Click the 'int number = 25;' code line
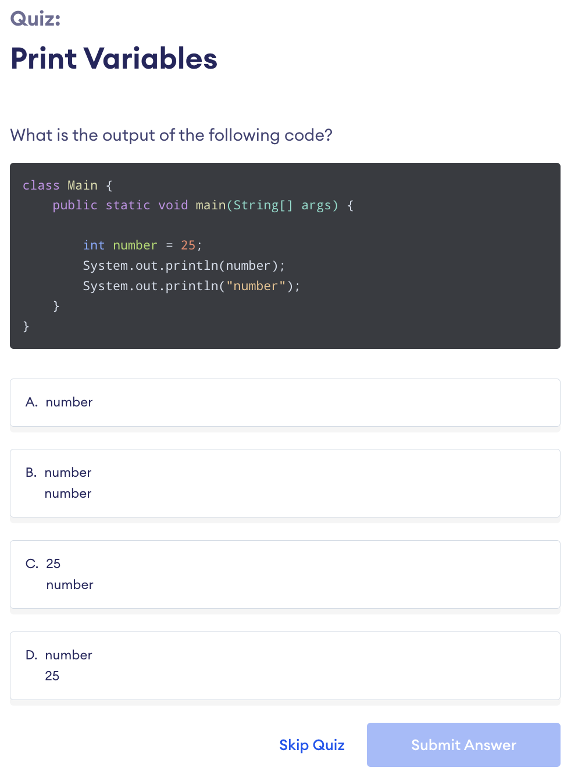This screenshot has height=778, width=571. coord(142,245)
